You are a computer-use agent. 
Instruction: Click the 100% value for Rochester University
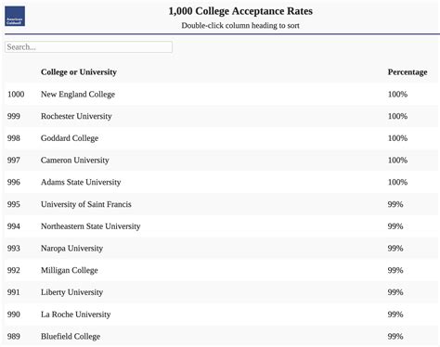point(397,116)
